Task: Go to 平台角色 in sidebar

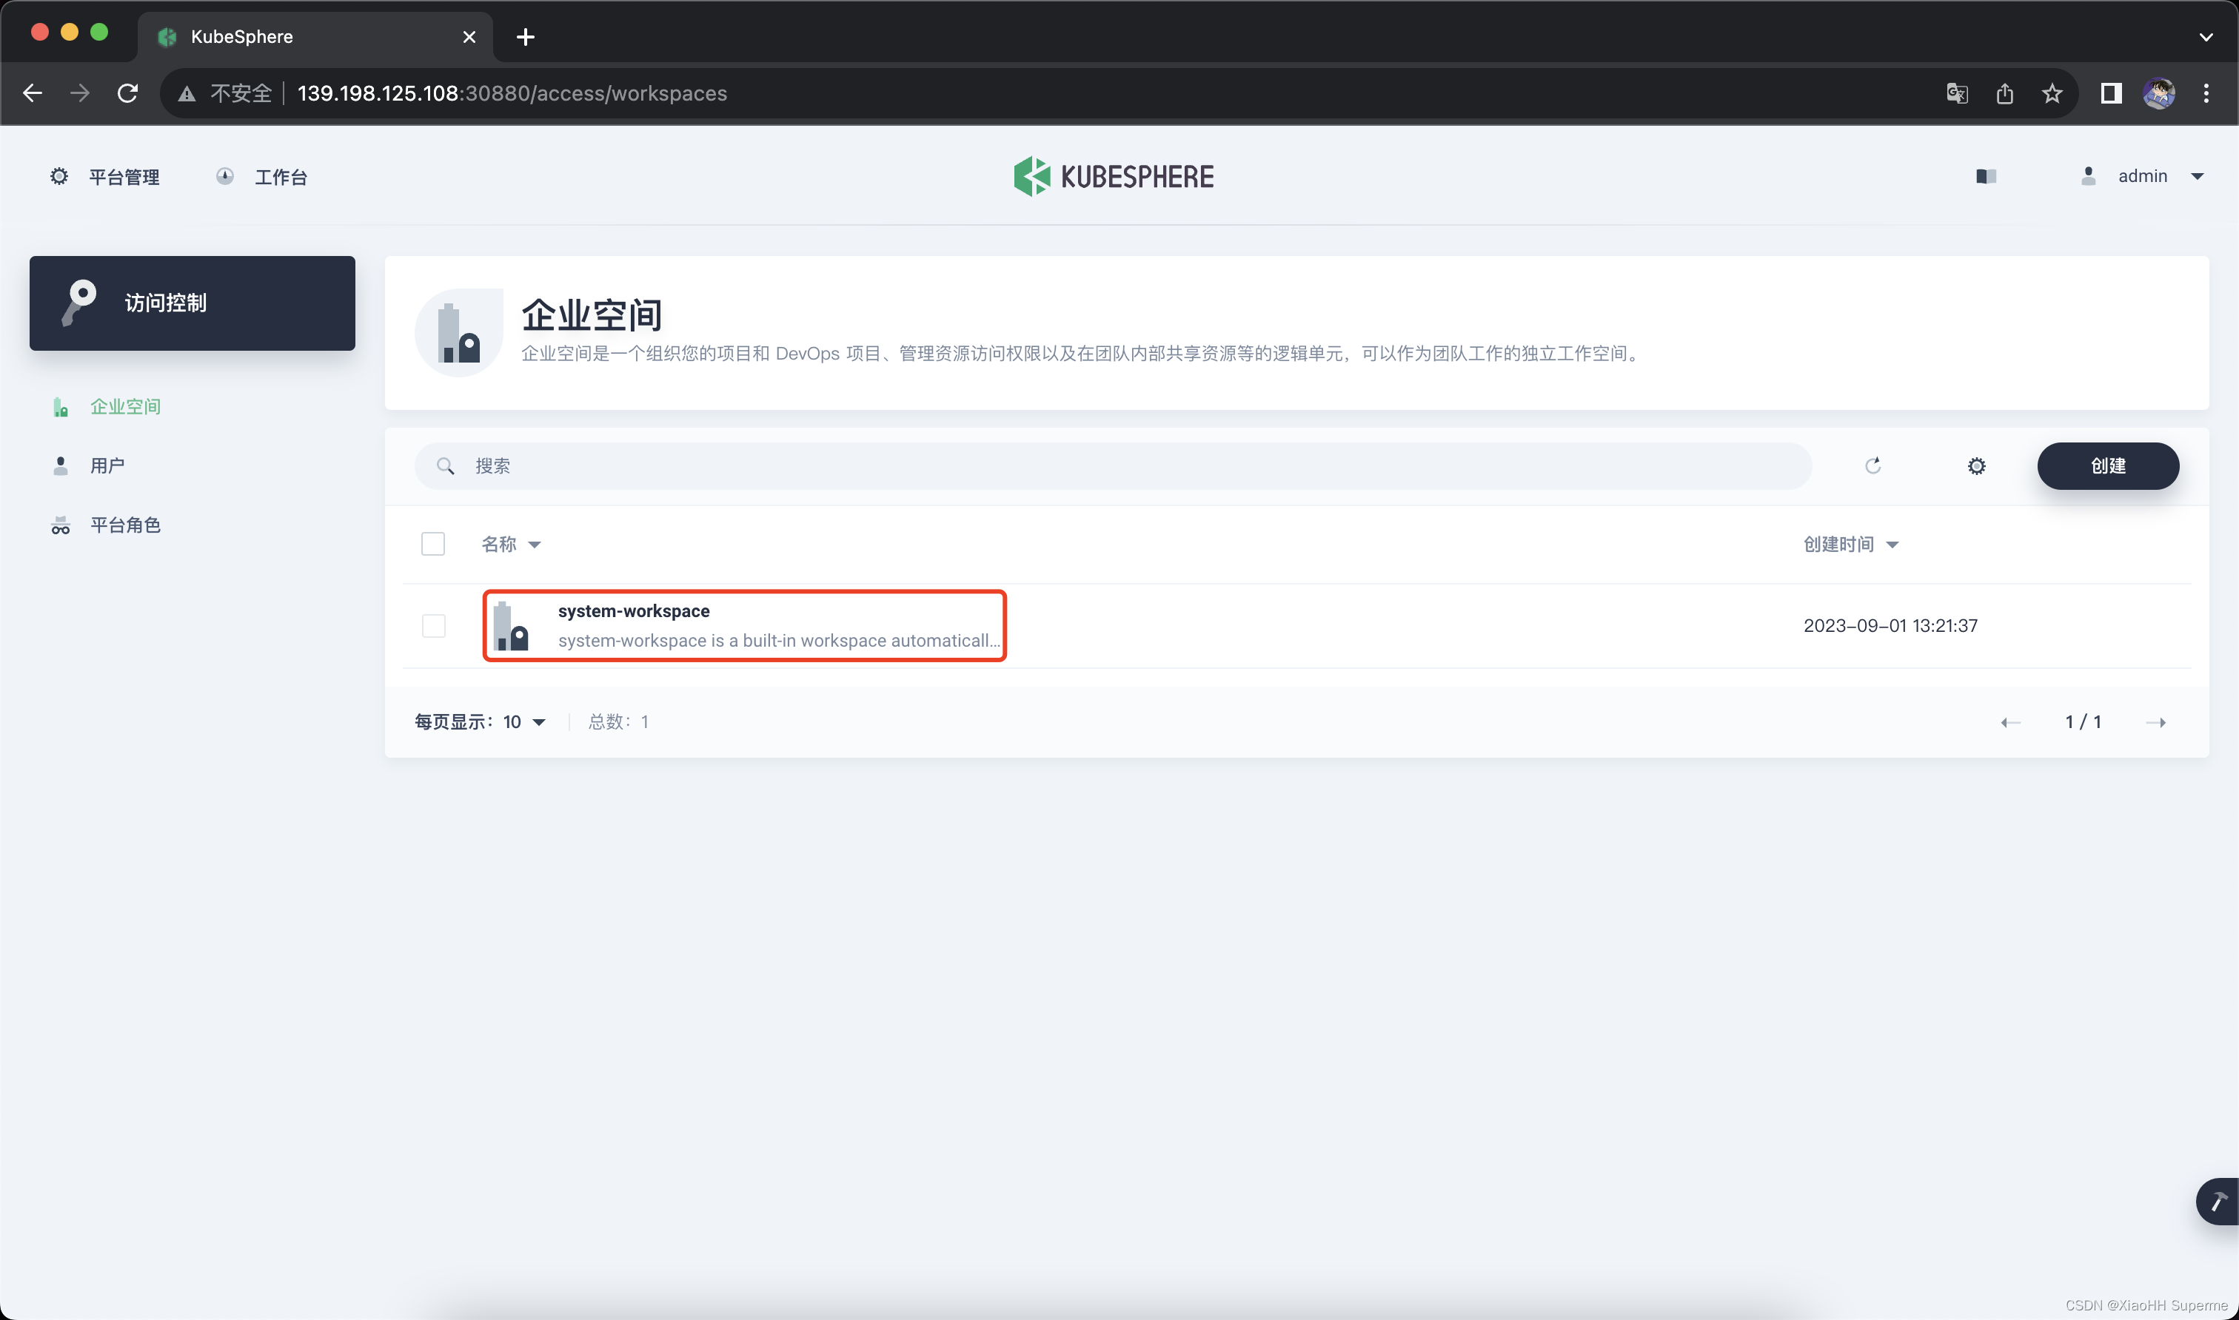Action: click(124, 525)
